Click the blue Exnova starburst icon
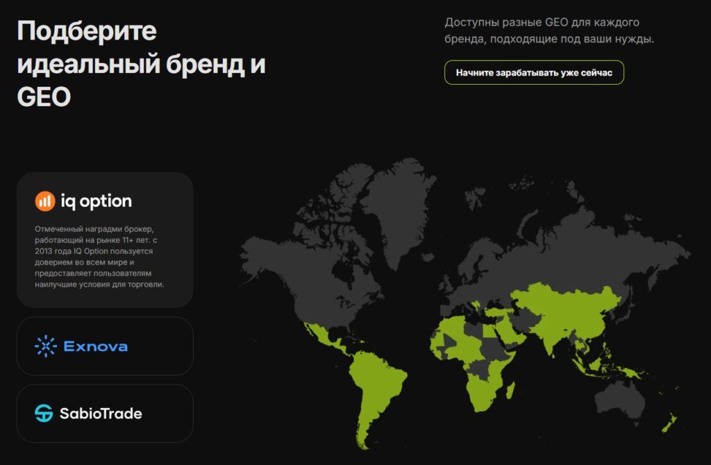This screenshot has height=465, width=711. [46, 346]
